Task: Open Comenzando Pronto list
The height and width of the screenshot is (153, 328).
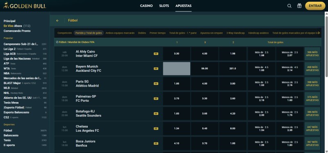Action: (x=17, y=31)
